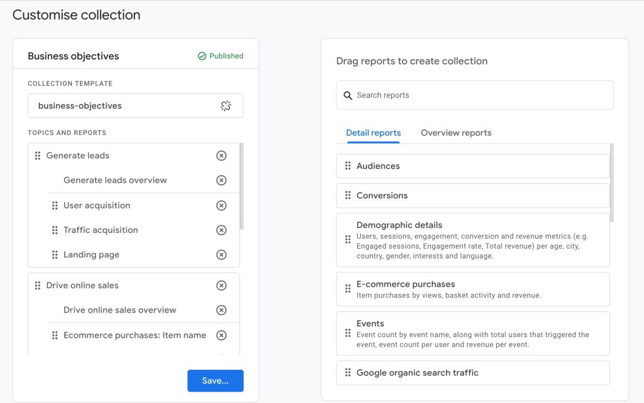
Task: Click the Search reports input field
Action: pos(475,95)
